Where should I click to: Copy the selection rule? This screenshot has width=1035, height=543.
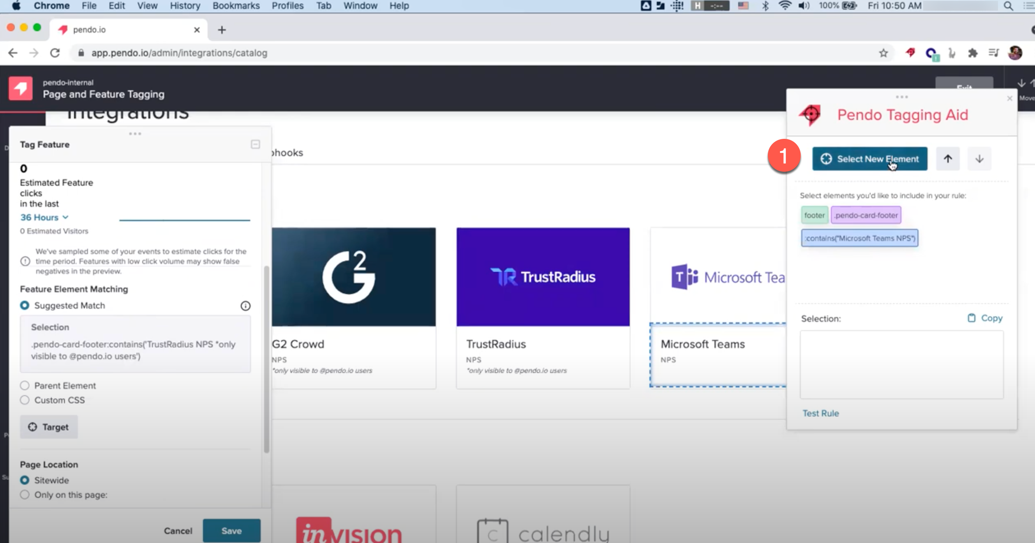(985, 318)
